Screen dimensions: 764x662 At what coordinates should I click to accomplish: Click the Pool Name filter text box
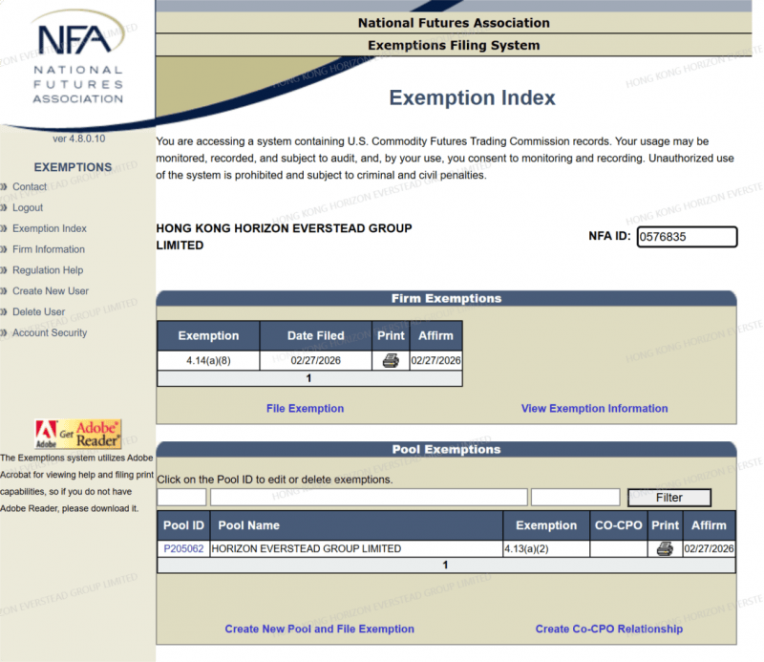(x=369, y=498)
